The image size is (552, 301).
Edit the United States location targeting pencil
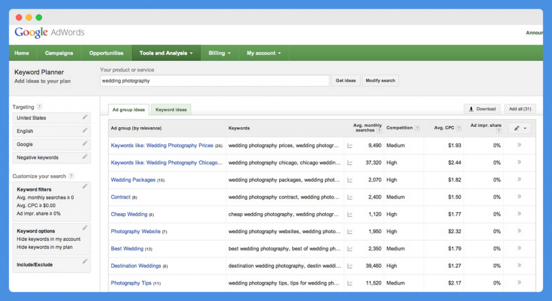coord(85,117)
